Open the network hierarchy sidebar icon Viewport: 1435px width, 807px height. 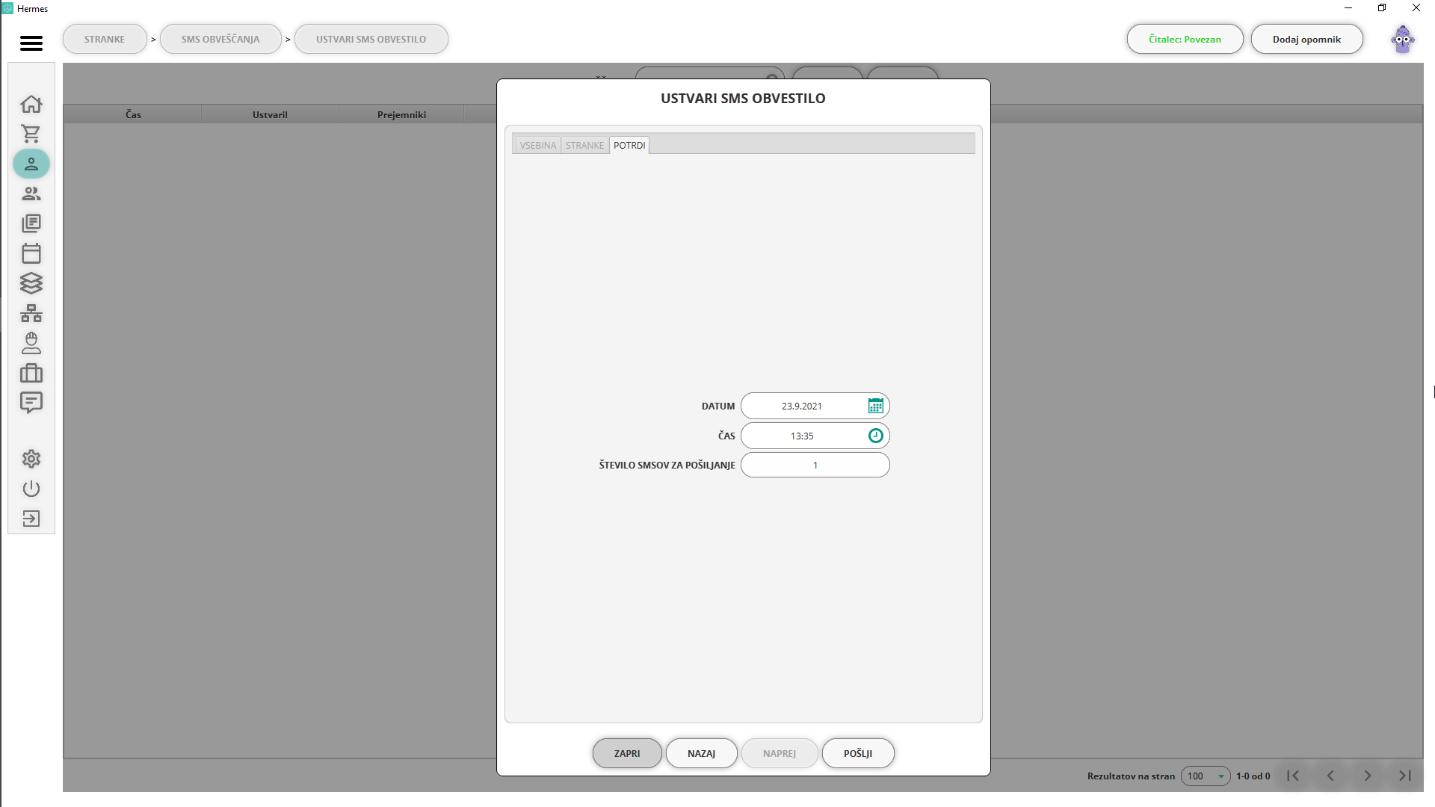(x=31, y=313)
